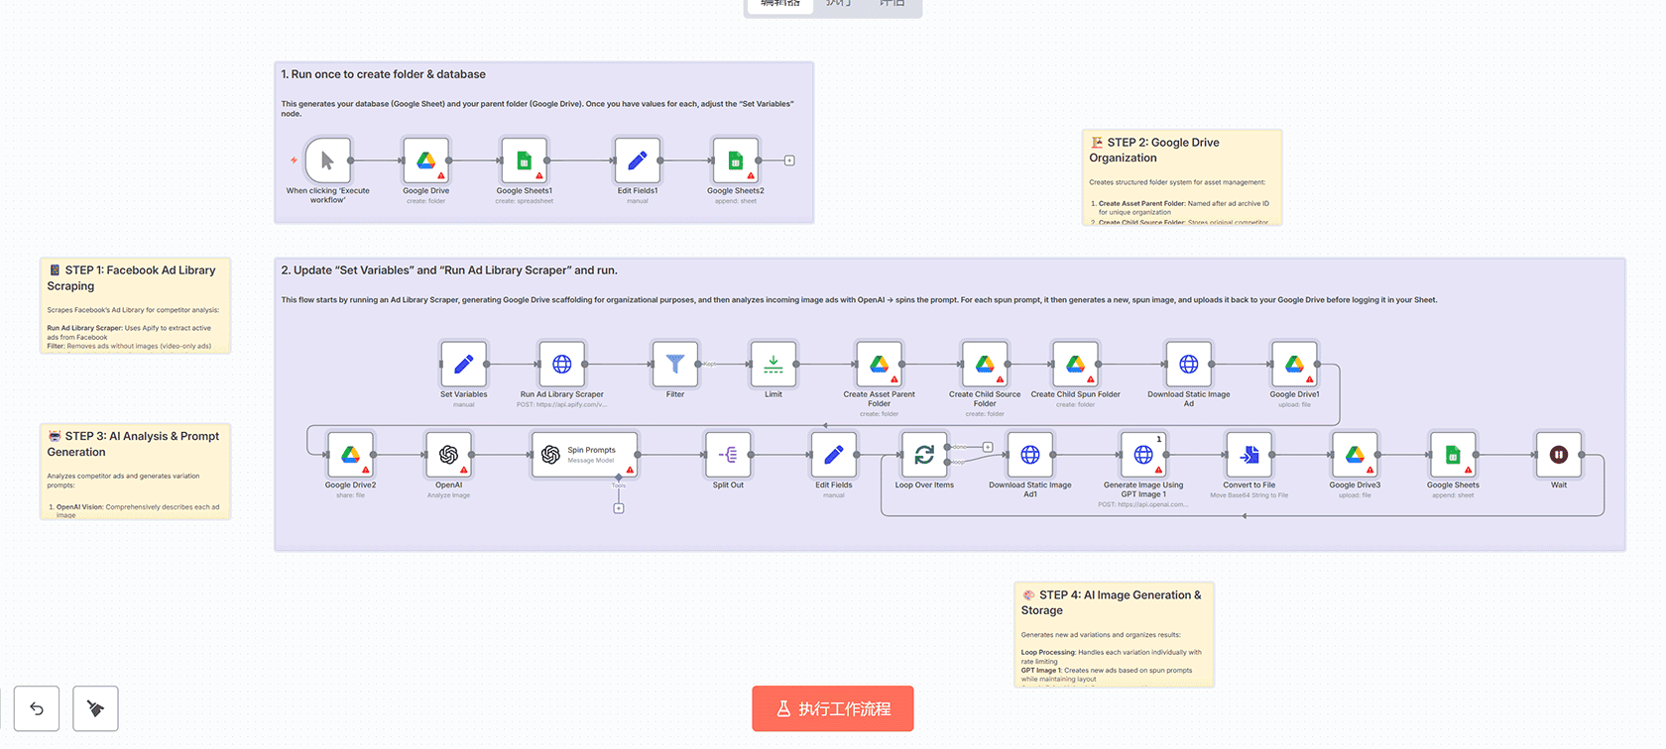Screen dimensions: 1666x749
Task: Click the manual trigger 'When clicking Execute workflow' node
Action: tap(327, 160)
